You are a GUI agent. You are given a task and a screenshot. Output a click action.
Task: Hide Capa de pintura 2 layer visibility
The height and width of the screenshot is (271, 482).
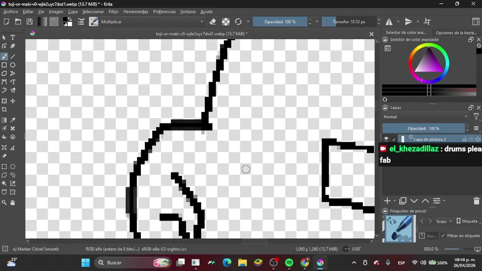tap(386, 139)
